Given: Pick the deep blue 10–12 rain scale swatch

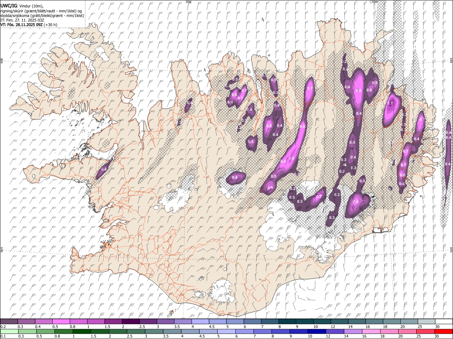Looking at the screenshot, I should (x=317, y=332).
